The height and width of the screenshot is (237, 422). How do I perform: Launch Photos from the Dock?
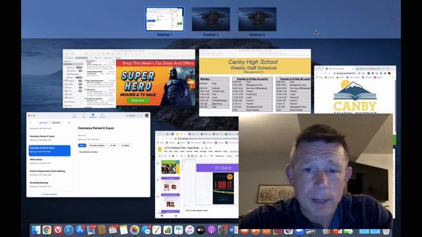(135, 230)
